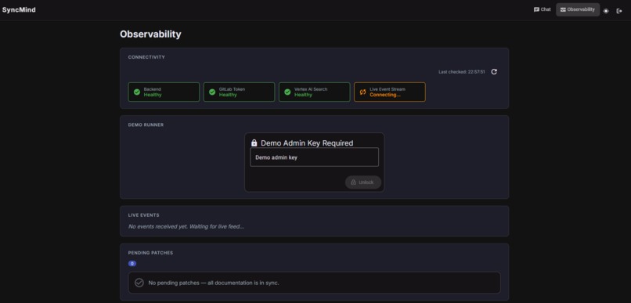Click the GitLab Token green check icon

coord(212,92)
